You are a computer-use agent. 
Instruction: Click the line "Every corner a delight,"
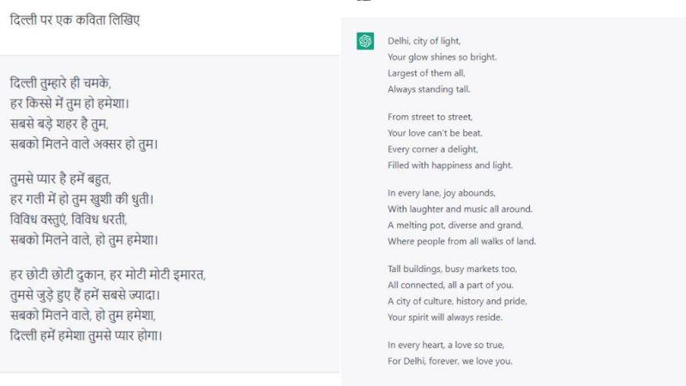[433, 148]
